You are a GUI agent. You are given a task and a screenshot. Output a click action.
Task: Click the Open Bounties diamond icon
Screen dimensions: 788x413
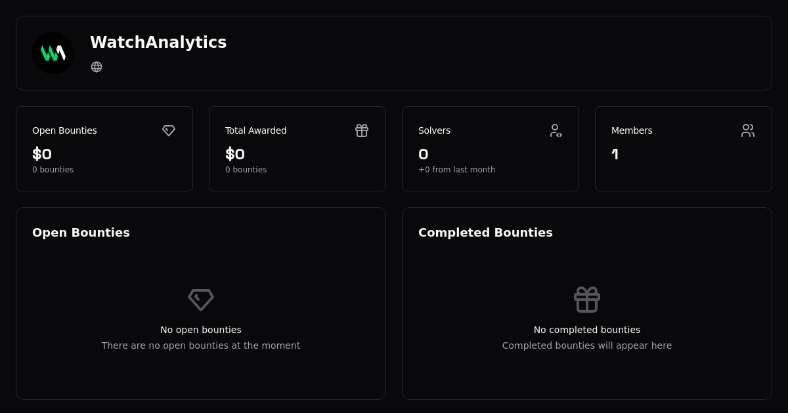tap(169, 130)
